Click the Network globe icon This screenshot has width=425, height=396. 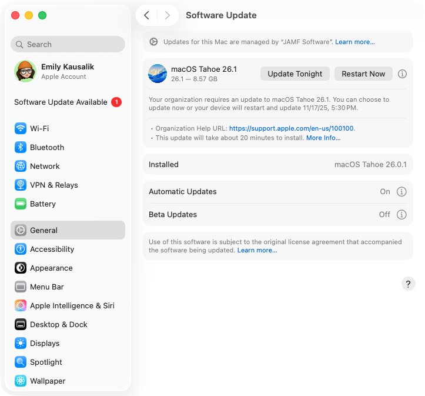coord(21,166)
